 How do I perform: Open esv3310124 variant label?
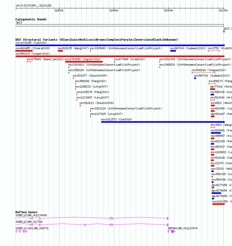126,109
